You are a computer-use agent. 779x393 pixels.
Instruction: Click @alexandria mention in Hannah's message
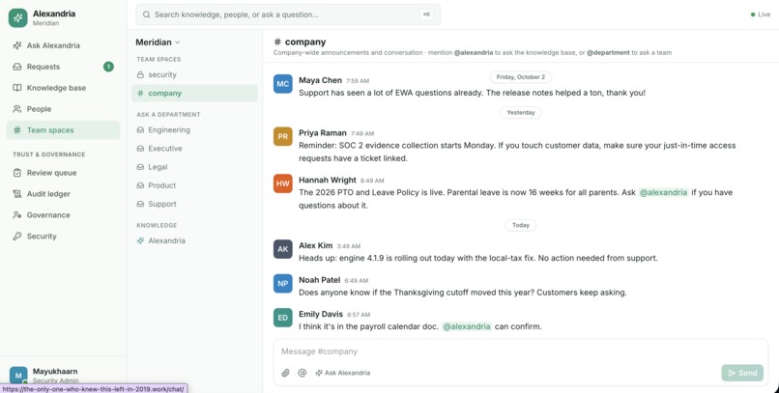point(663,192)
